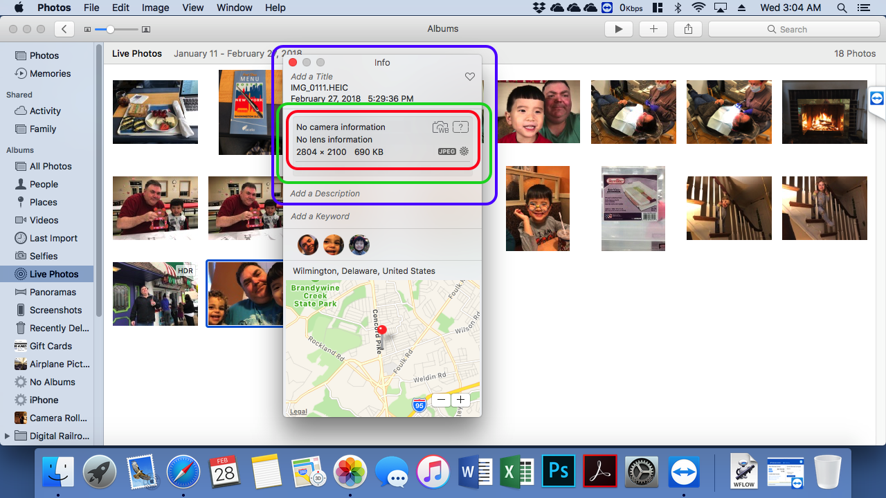
Task: Open the Help menu
Action: (x=275, y=8)
